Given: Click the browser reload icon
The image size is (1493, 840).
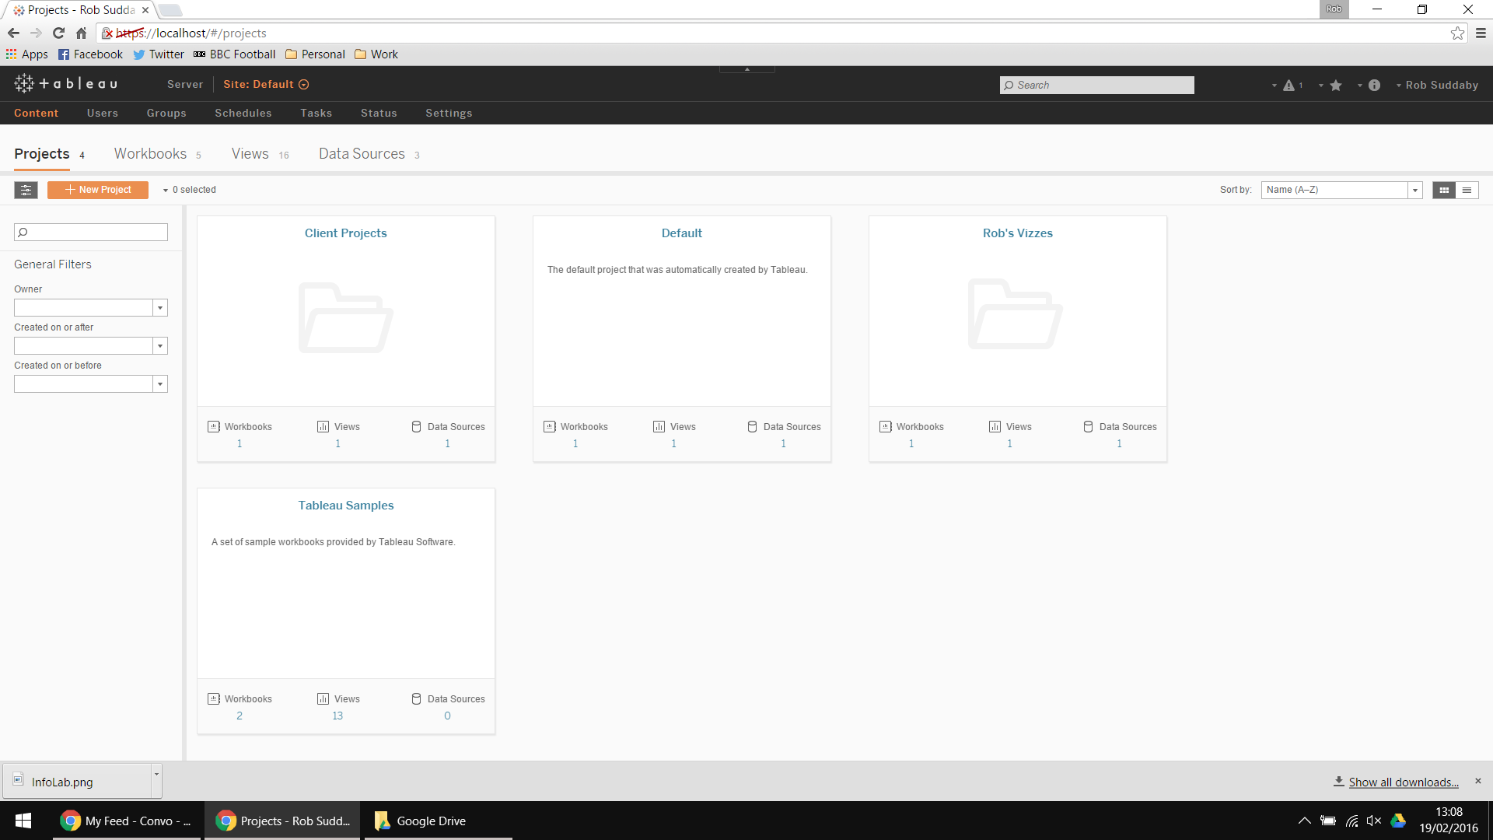Looking at the screenshot, I should (58, 33).
